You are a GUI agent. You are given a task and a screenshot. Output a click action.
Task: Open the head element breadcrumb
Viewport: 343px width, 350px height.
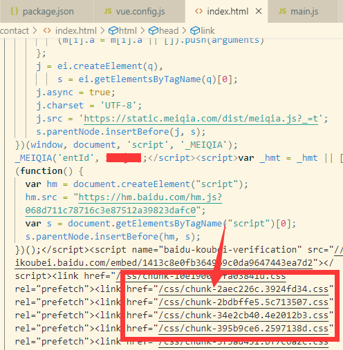click(169, 30)
